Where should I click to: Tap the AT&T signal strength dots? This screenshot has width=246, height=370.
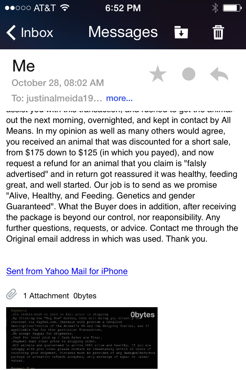[x=18, y=8]
